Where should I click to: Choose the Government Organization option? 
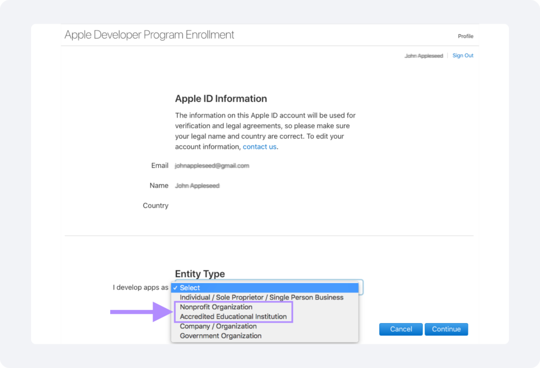265,336
